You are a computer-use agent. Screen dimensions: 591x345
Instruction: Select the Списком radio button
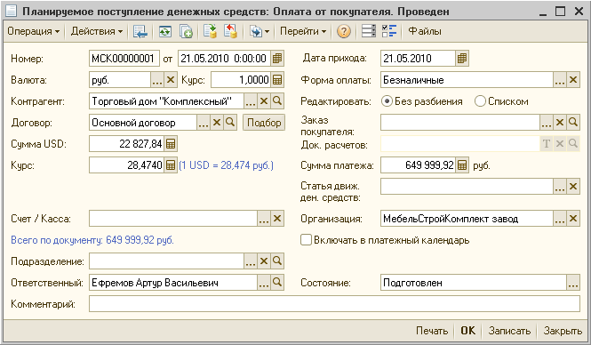tap(480, 101)
